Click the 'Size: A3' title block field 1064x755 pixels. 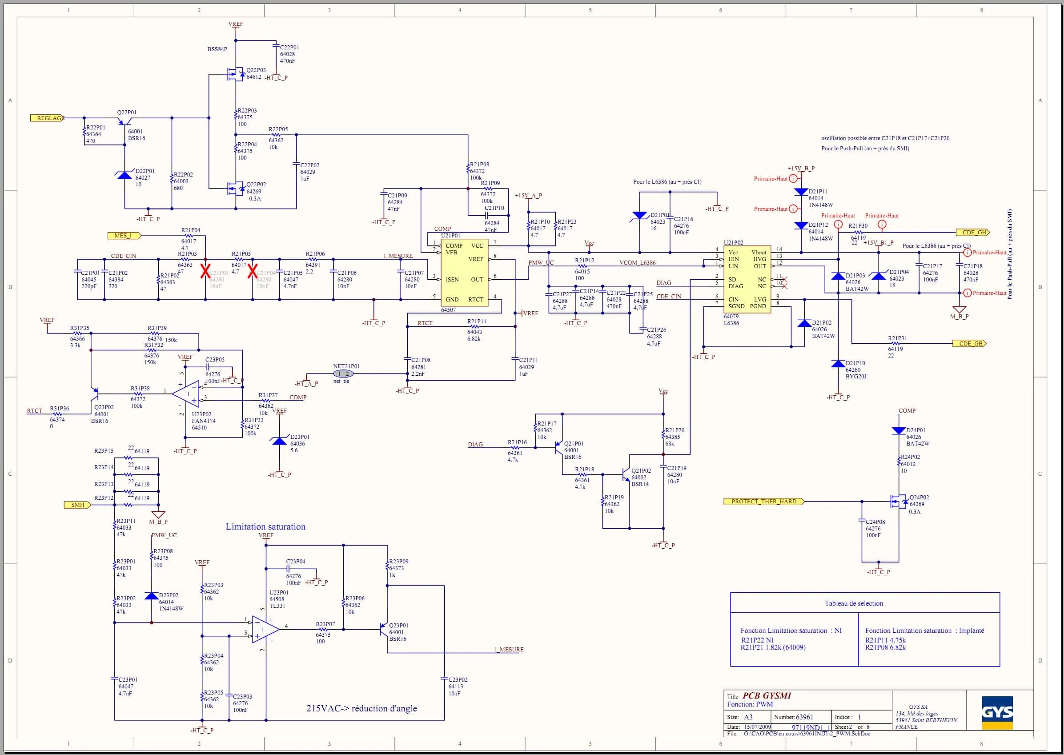coord(740,717)
